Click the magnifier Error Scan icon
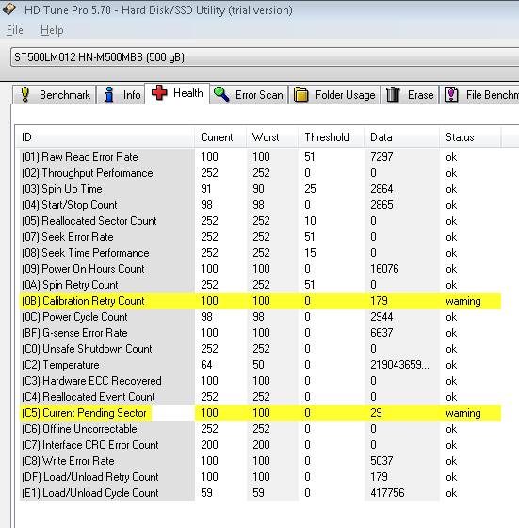The width and height of the screenshot is (519, 528). (x=221, y=94)
